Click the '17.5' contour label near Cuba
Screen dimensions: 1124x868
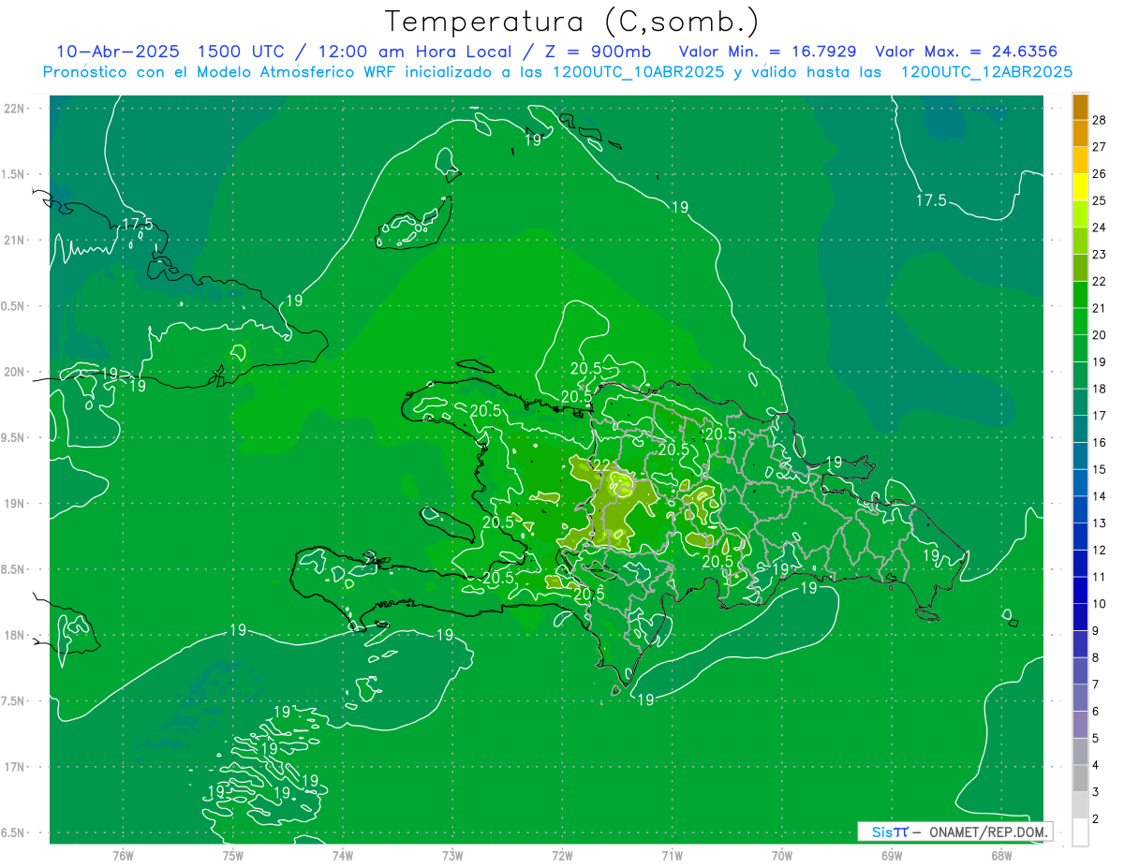[137, 224]
